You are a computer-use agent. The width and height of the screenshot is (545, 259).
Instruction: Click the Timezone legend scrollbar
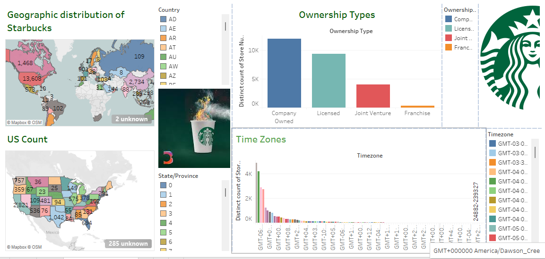tap(535, 152)
